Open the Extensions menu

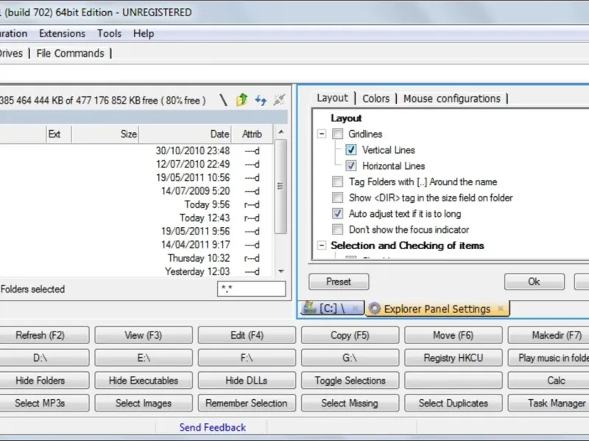coord(63,33)
